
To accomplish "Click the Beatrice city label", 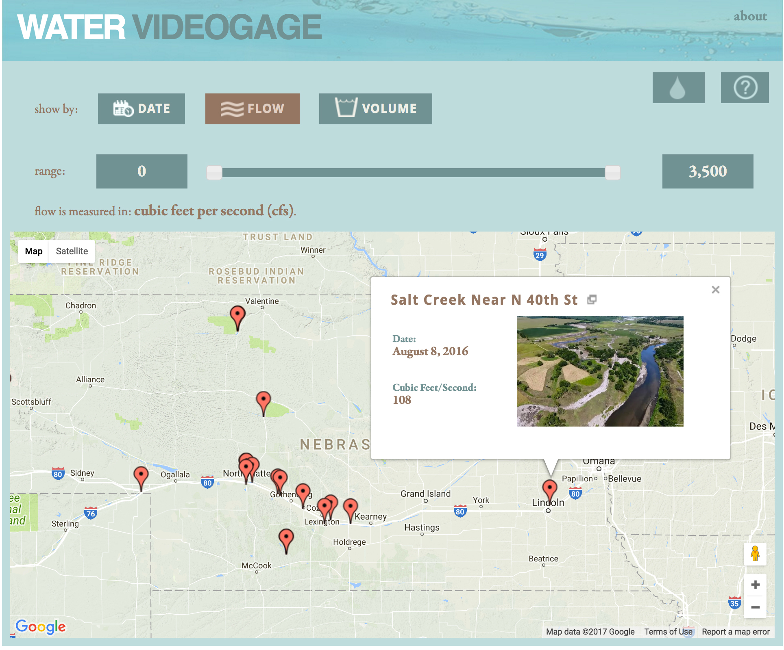I will tap(543, 559).
